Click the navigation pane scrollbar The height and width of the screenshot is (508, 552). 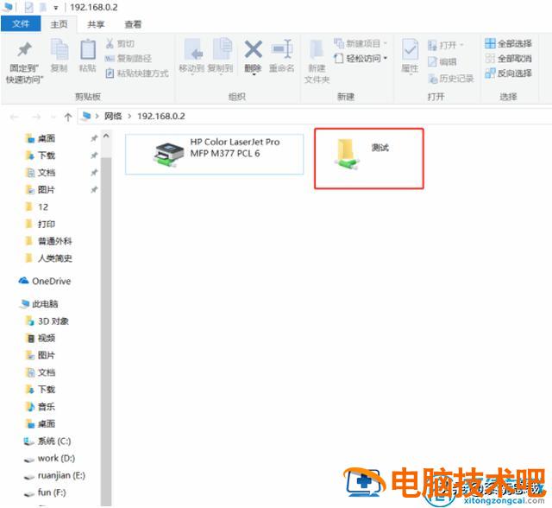(106, 332)
